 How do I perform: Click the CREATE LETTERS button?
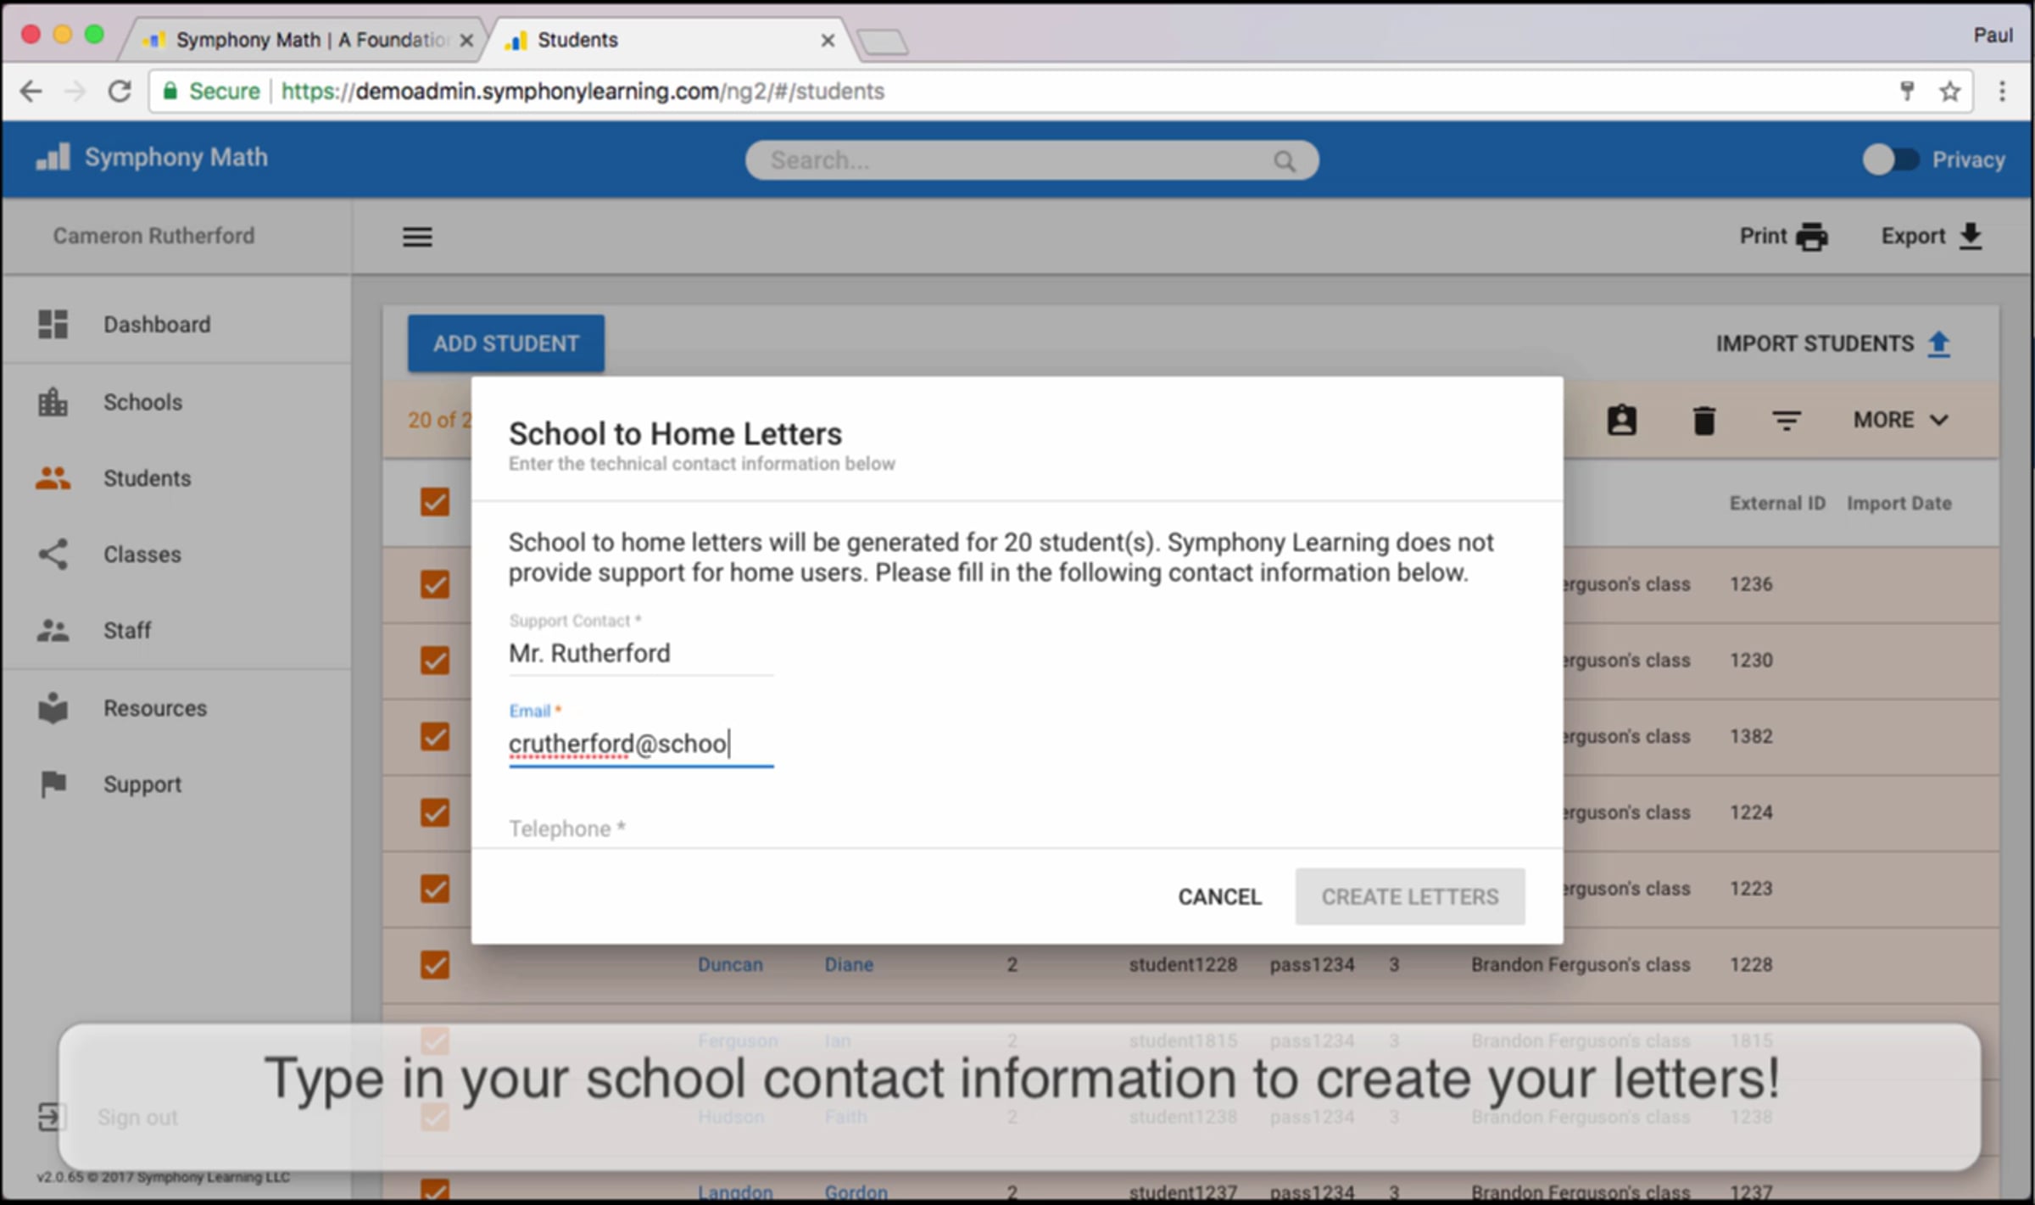(x=1410, y=897)
